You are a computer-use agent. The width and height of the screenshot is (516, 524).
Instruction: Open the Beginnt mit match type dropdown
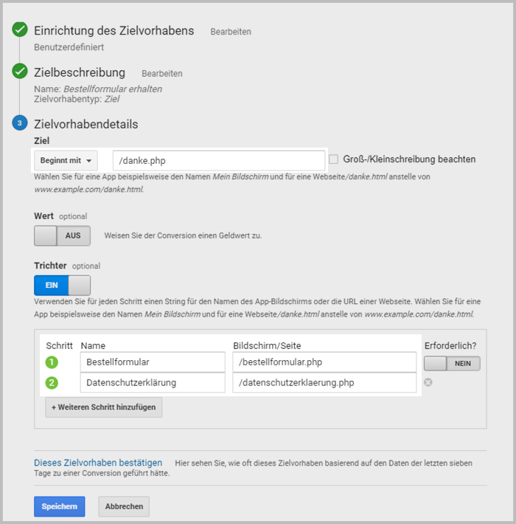click(x=66, y=160)
